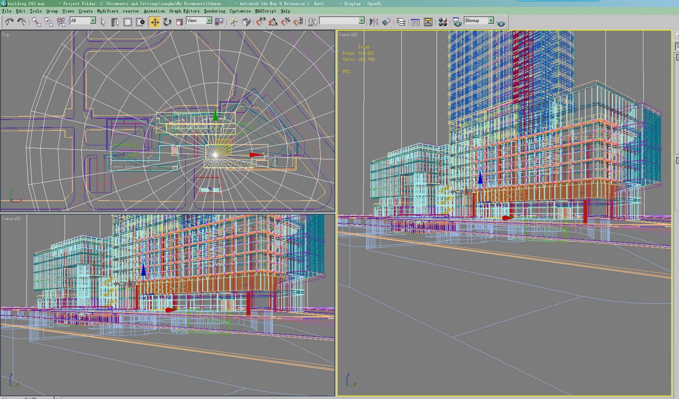Open the render type 'Blowup' dropdown
This screenshot has width=679, height=399.
coord(491,20)
